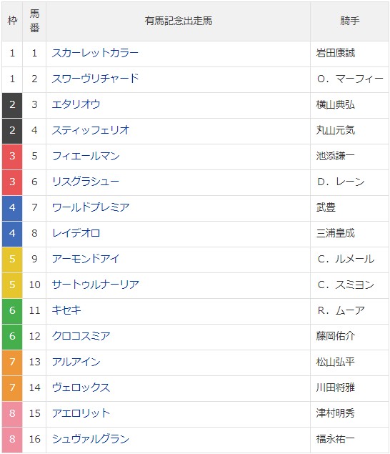This screenshot has width=390, height=454.
Task: Open the シュヴァルグラン horse link
Action: point(90,440)
